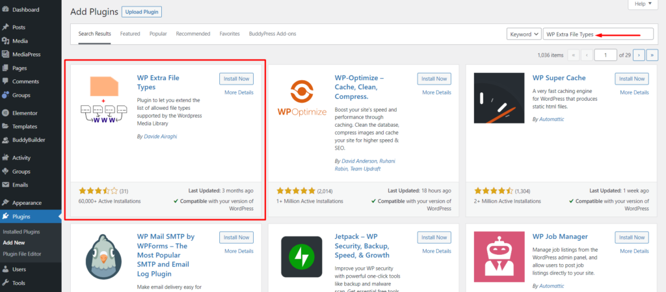The width and height of the screenshot is (666, 292).
Task: Click the MediaPress icon
Action: click(6, 55)
